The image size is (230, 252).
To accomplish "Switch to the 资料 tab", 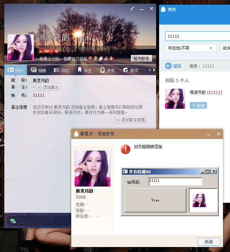I will click(x=16, y=70).
